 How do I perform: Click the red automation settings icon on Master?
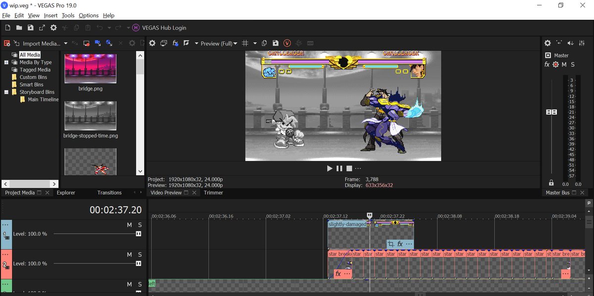pyautogui.click(x=555, y=65)
